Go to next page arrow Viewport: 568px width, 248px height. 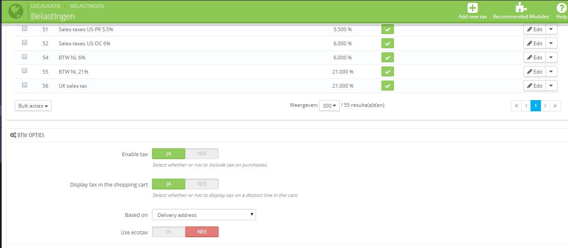click(545, 106)
